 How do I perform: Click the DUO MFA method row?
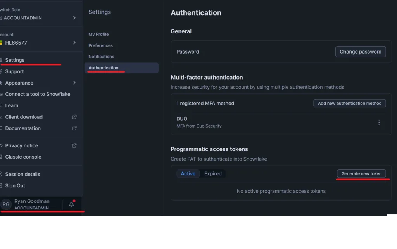(281, 123)
